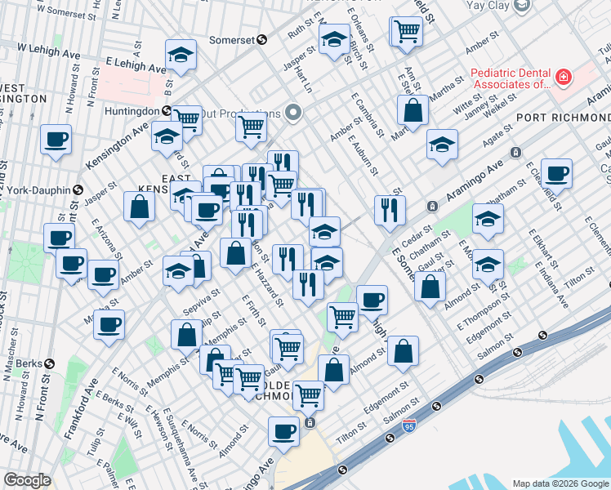Open the school marker beside Chatham St label
Screen dimensions: 611x490
(x=488, y=220)
